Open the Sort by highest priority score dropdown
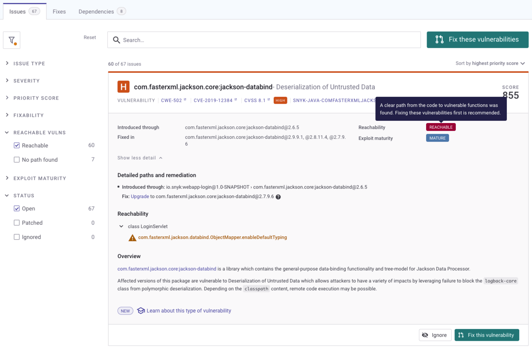Image resolution: width=532 pixels, height=347 pixels. pos(490,63)
